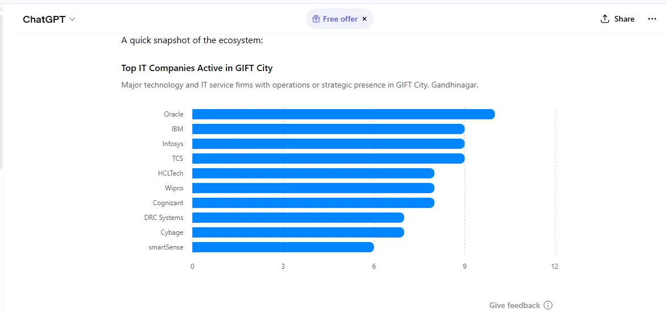Click the IBM axis label
Image resolution: width=667 pixels, height=312 pixels.
click(178, 129)
